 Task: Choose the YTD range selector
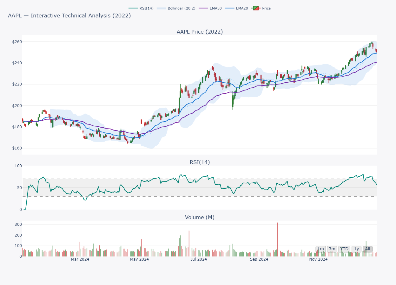[x=344, y=249]
